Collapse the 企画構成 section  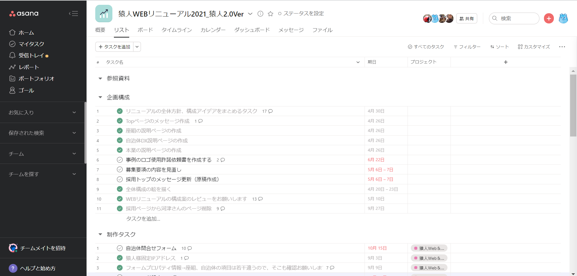click(100, 97)
